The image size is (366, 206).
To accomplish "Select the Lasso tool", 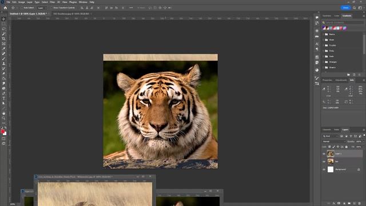I will [3, 29].
